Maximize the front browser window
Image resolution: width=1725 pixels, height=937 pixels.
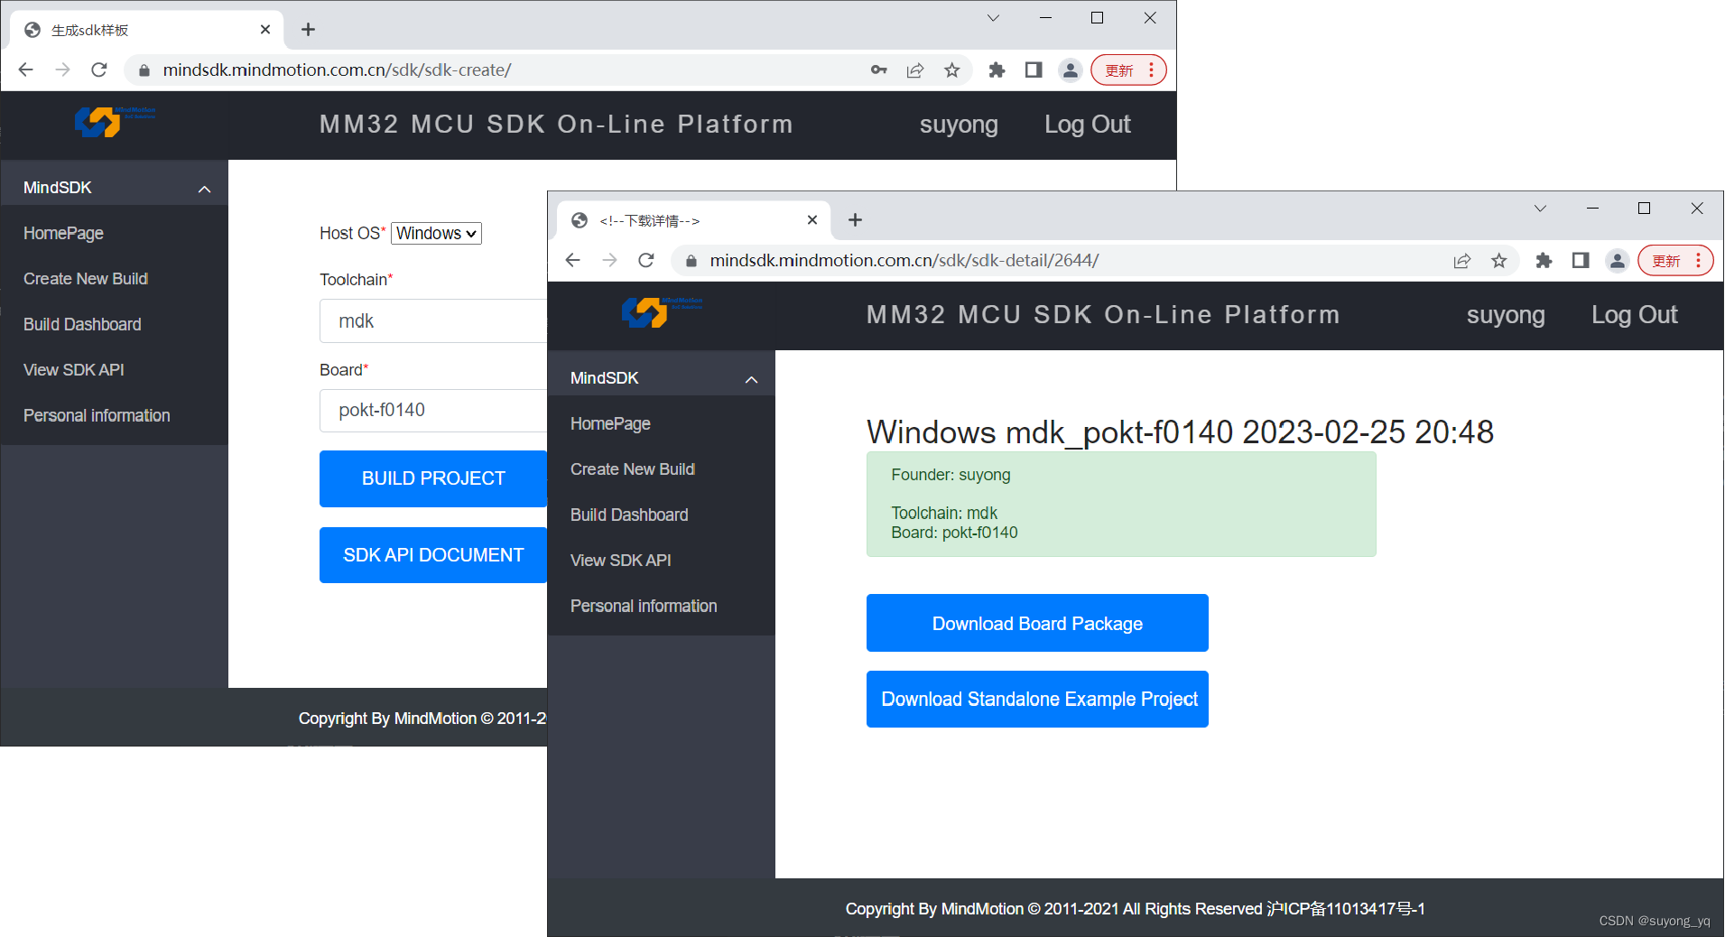click(x=1644, y=209)
